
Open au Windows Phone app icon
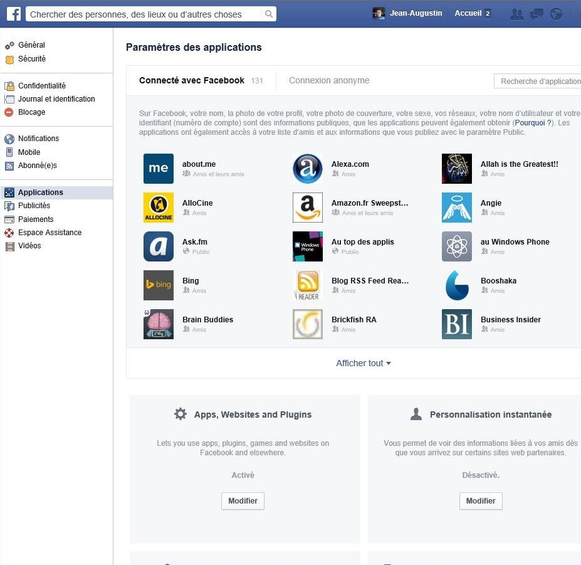456,246
